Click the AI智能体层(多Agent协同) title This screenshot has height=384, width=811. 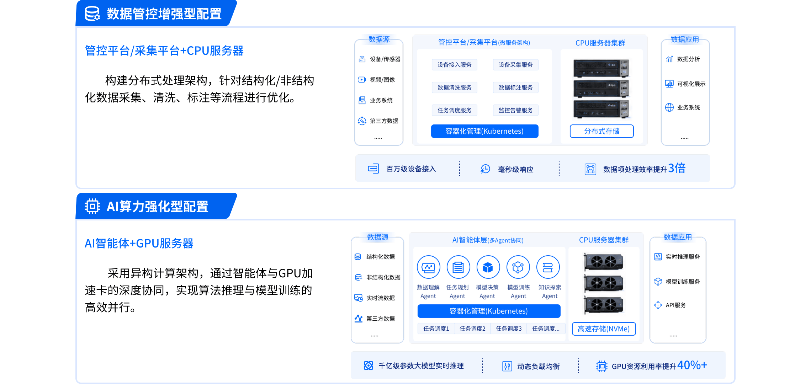tap(488, 240)
